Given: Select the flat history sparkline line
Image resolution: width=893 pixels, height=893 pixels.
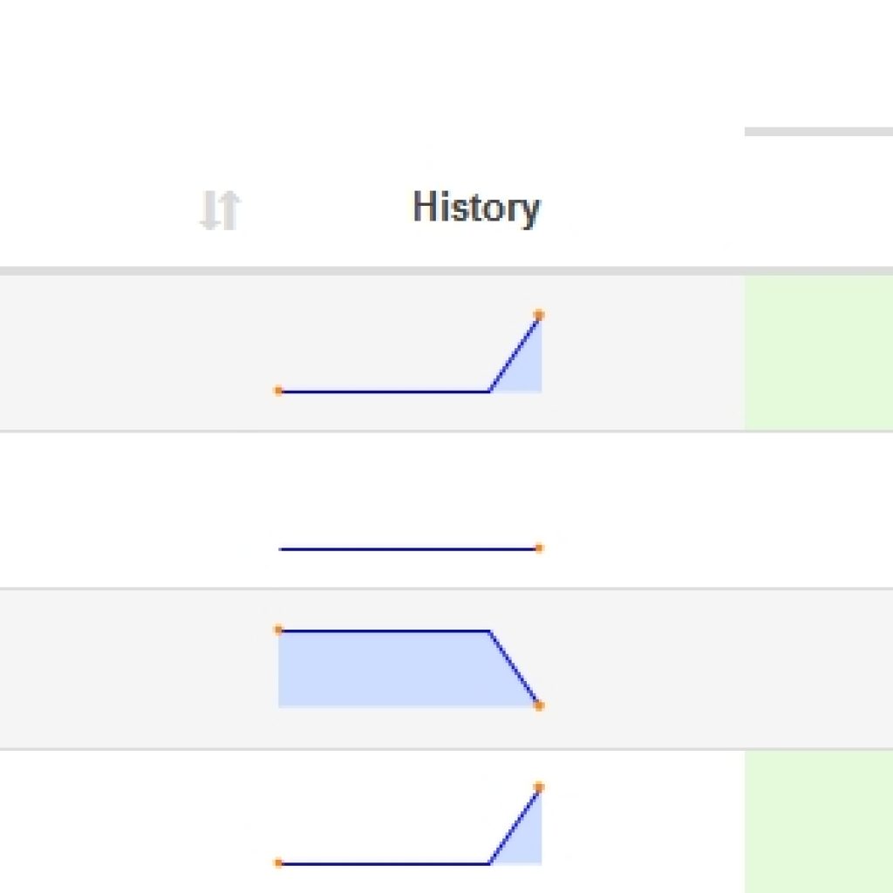Looking at the screenshot, I should click(x=409, y=549).
